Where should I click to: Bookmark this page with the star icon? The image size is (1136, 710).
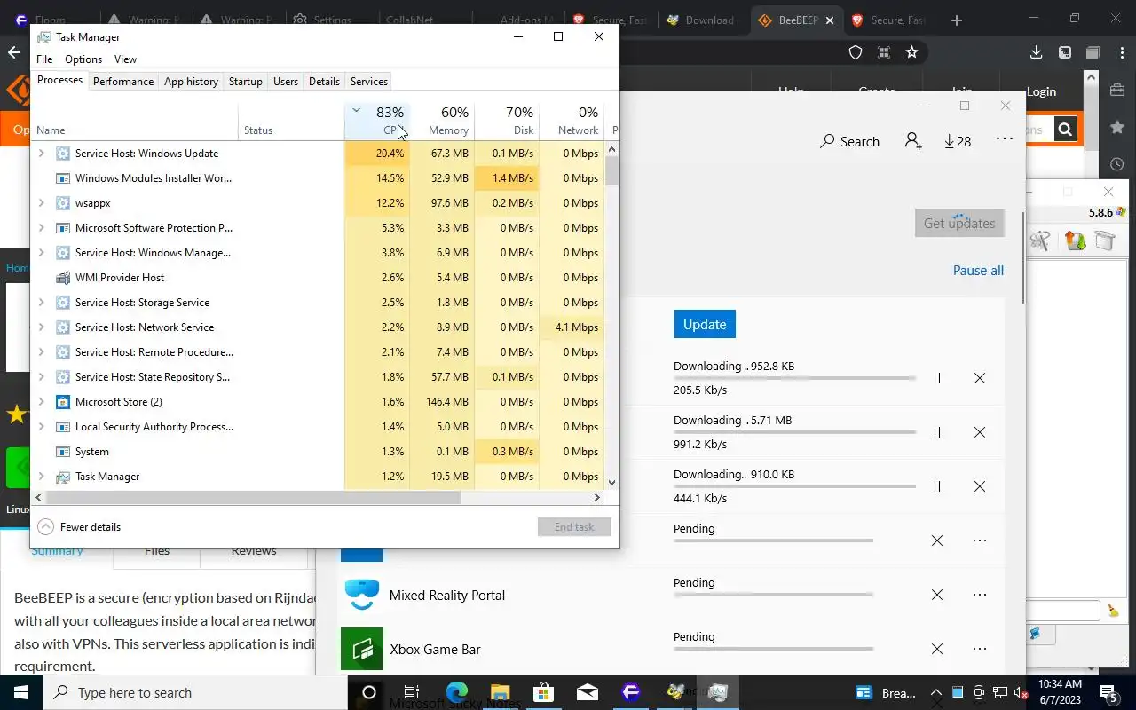tap(911, 52)
